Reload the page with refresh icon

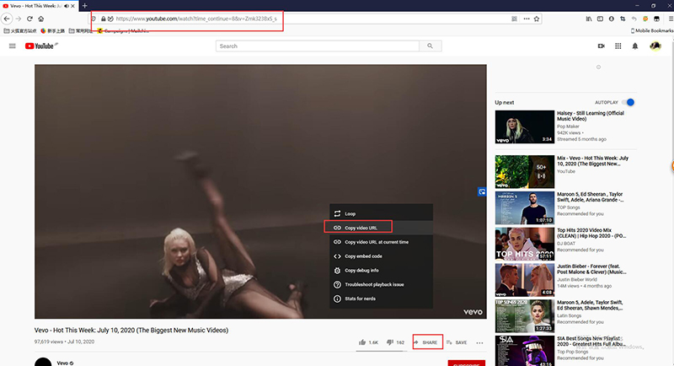[29, 19]
